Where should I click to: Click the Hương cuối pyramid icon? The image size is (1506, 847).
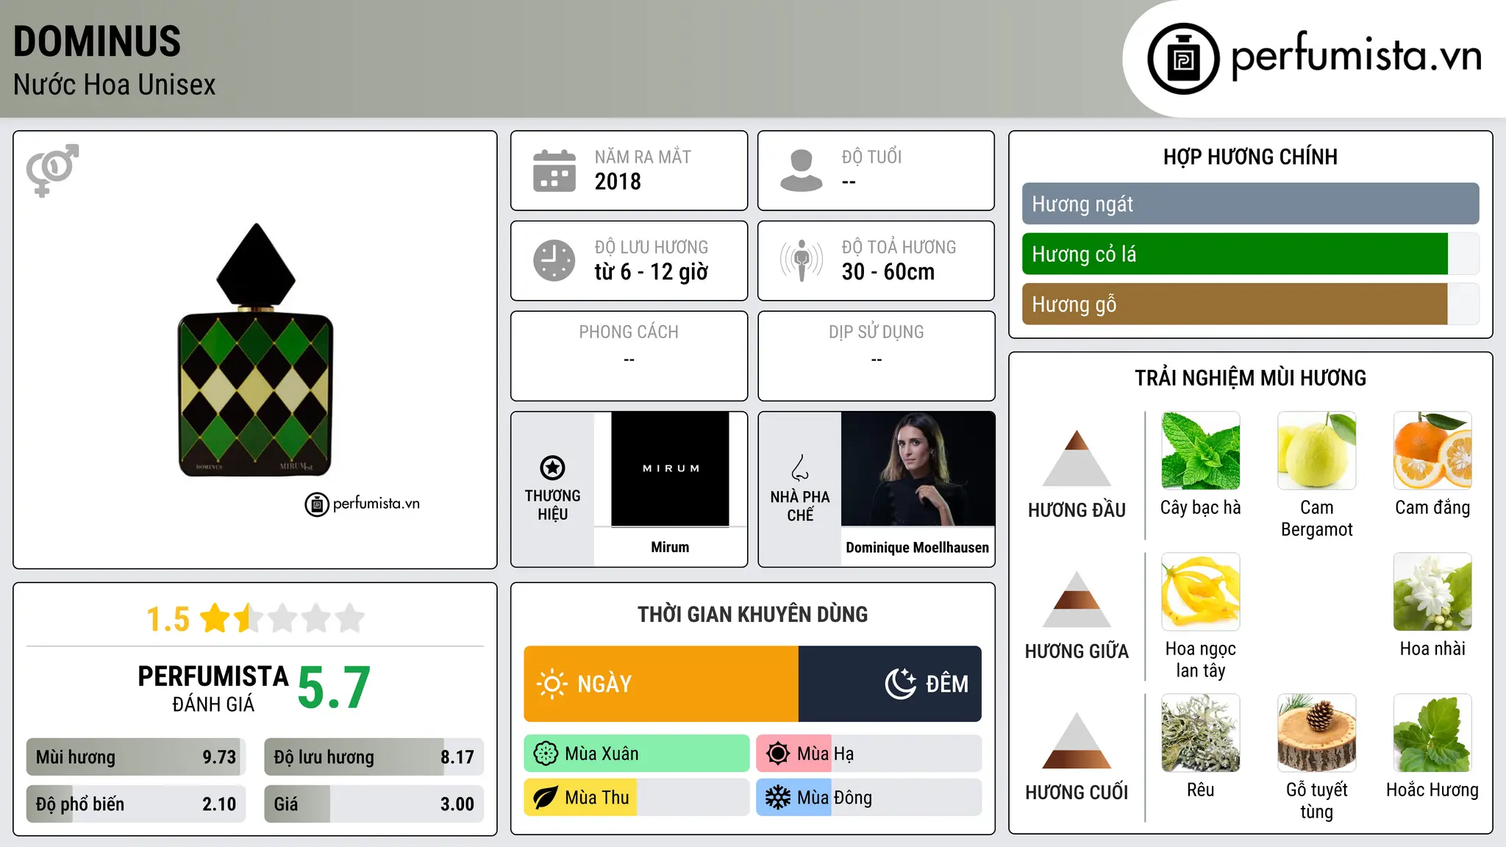(1077, 740)
